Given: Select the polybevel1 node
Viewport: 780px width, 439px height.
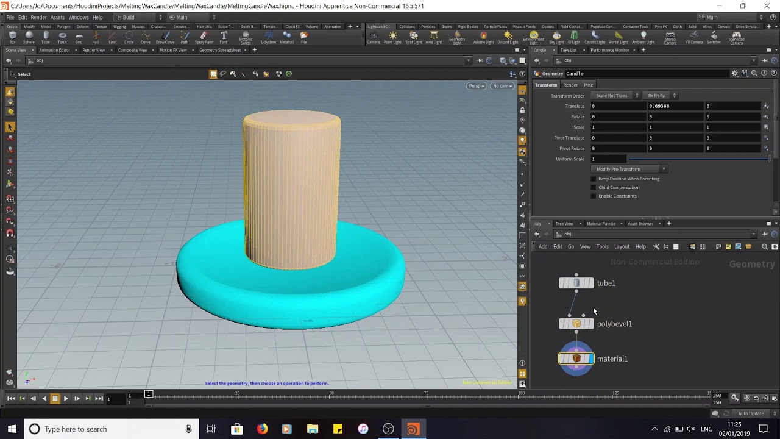Looking at the screenshot, I should (576, 324).
